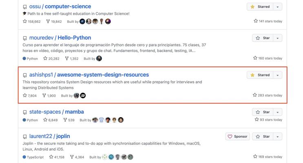Click the Joplin secure note taking description
The width and height of the screenshot is (303, 163).
point(111,146)
